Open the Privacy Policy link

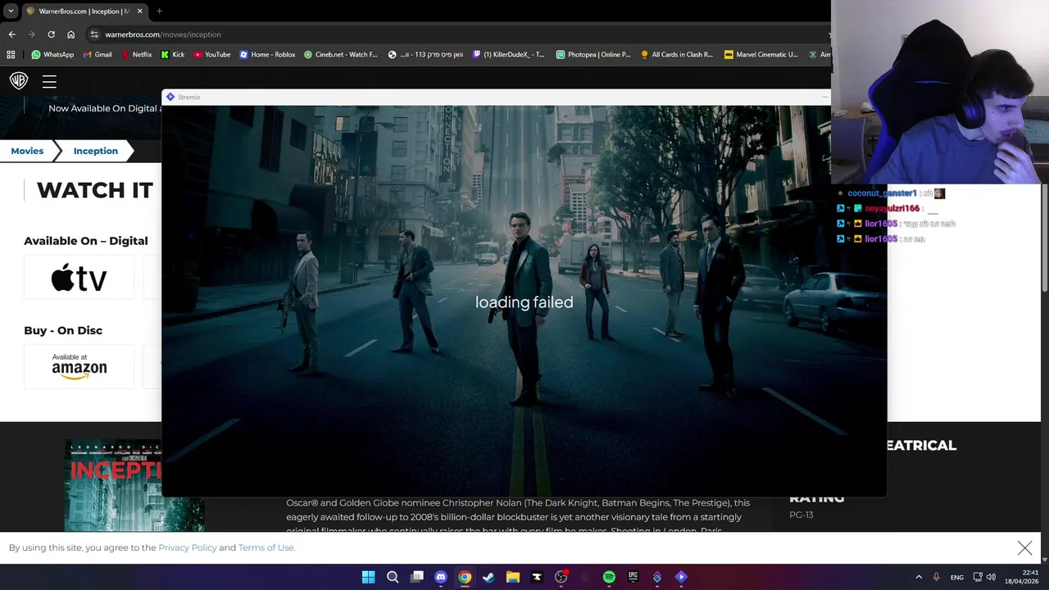point(188,547)
